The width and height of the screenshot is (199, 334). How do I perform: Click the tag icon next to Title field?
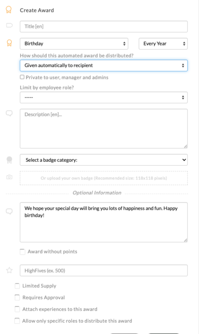10,26
